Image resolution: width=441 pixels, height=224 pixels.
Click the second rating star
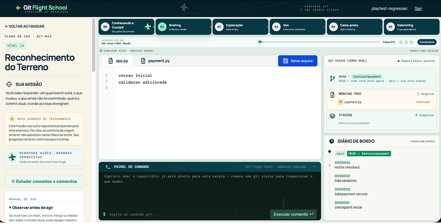pyautogui.click(x=406, y=42)
